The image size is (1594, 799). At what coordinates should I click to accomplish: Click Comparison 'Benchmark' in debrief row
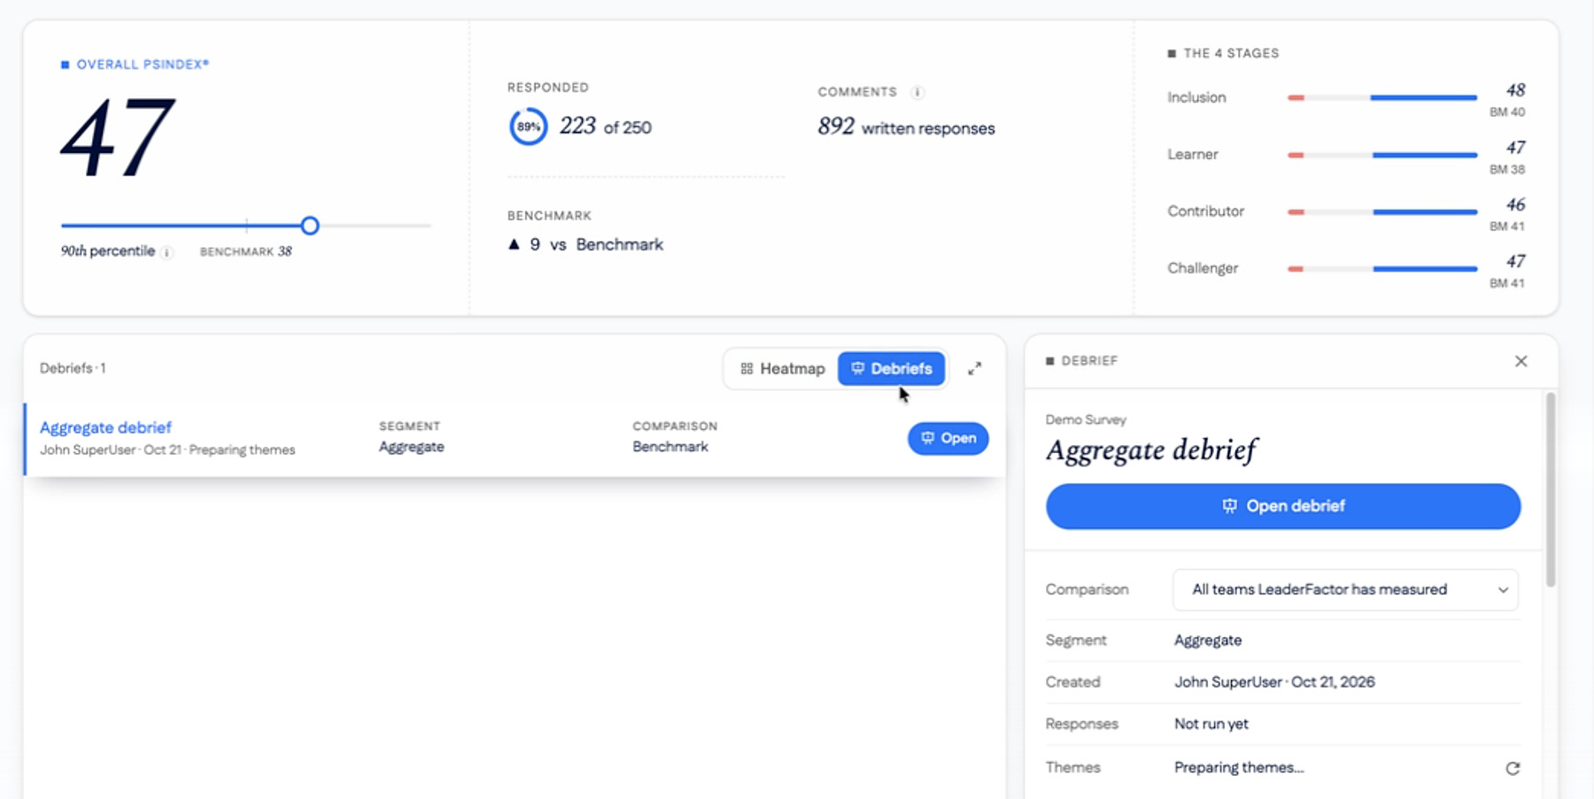point(670,447)
